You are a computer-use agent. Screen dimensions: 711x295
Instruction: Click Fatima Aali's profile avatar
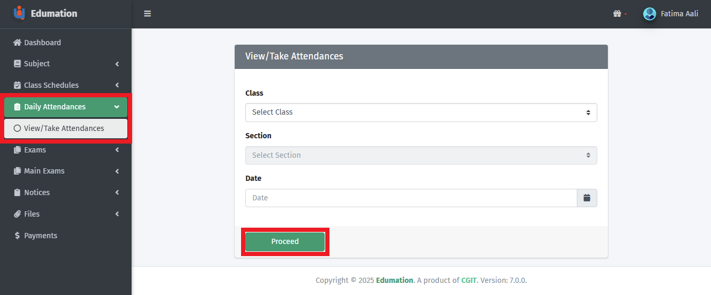[649, 14]
